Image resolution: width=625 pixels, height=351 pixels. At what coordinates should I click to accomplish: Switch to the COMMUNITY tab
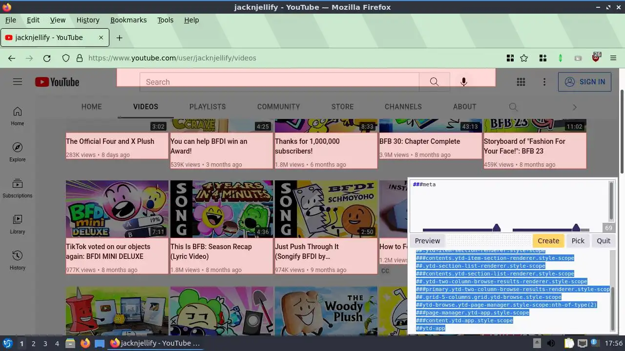pyautogui.click(x=278, y=107)
